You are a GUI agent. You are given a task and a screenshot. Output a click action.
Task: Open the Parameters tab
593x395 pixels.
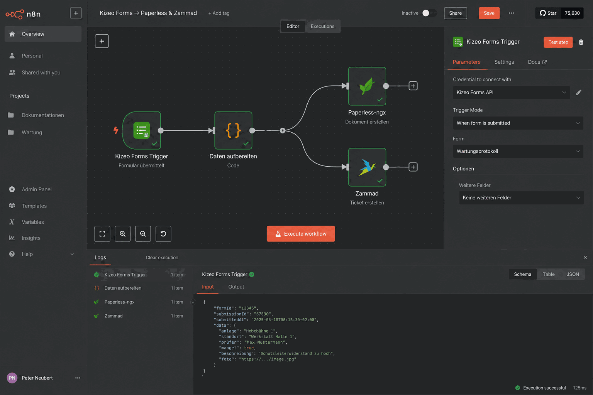click(x=466, y=62)
